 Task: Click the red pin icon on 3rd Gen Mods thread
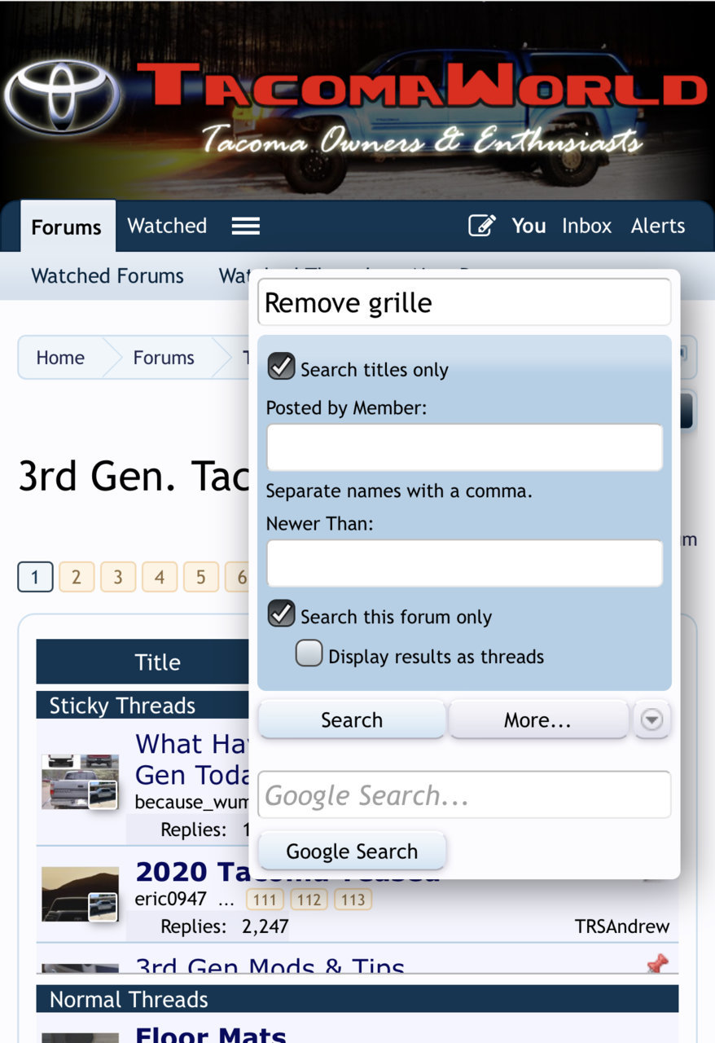point(656,964)
